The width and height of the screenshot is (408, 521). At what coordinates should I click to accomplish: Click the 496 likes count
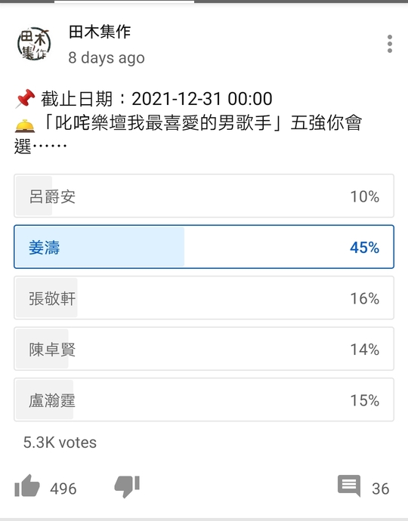(63, 489)
